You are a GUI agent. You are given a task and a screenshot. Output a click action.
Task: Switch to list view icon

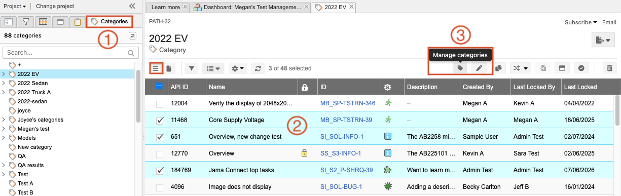[156, 68]
